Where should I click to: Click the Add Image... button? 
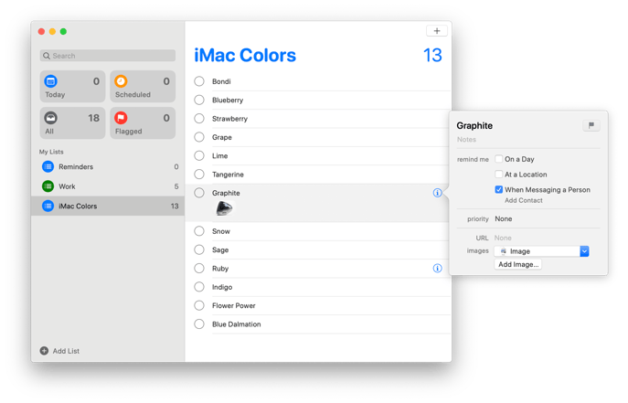[518, 264]
